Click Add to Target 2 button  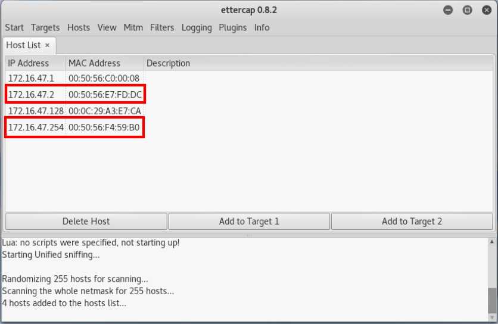[412, 221]
